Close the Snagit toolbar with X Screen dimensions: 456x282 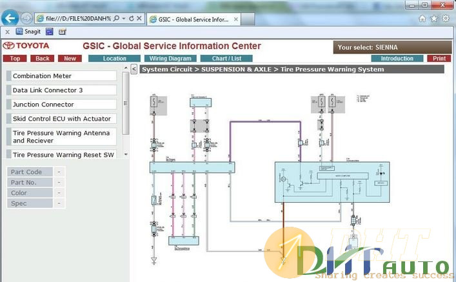[x=7, y=32]
